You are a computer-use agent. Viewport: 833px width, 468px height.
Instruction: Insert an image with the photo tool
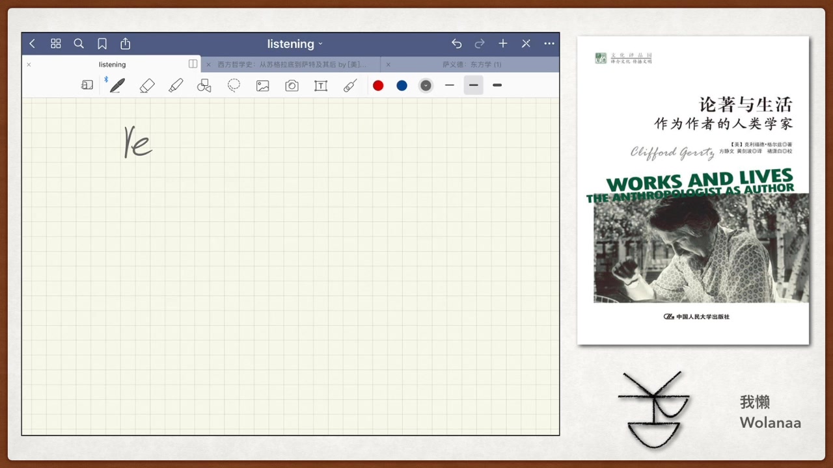pos(263,86)
